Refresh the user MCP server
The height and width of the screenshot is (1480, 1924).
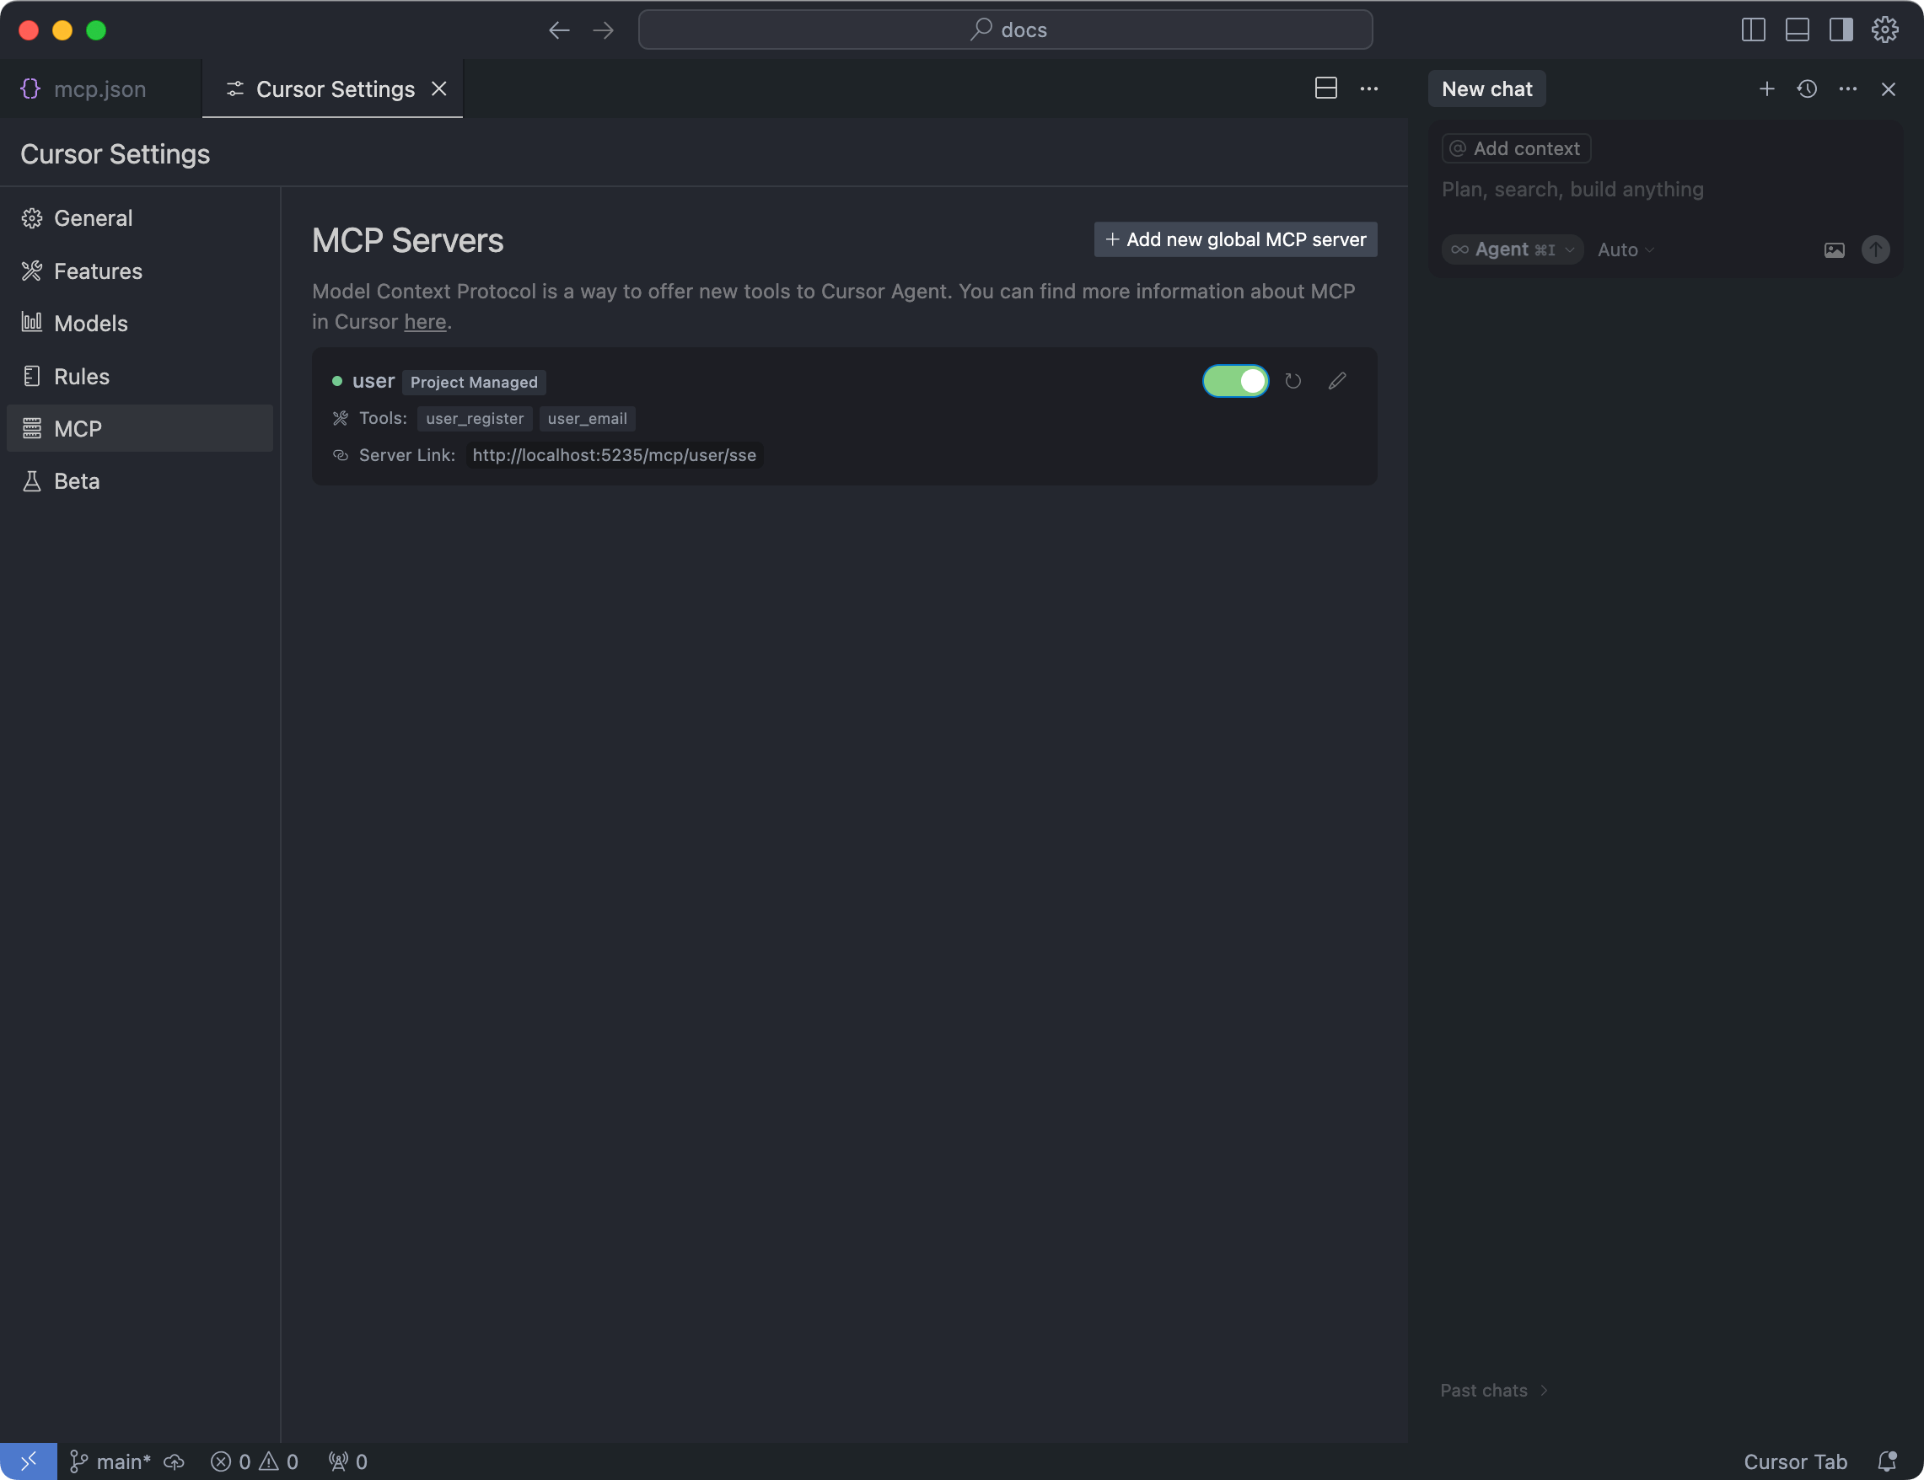(x=1293, y=381)
